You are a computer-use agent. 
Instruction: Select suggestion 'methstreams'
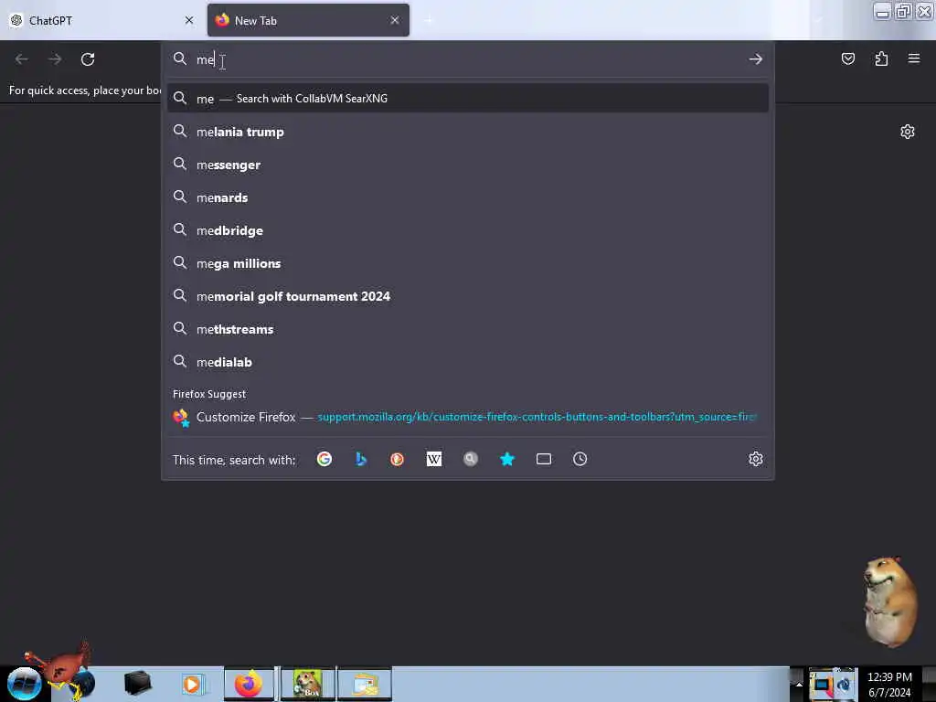pyautogui.click(x=468, y=329)
